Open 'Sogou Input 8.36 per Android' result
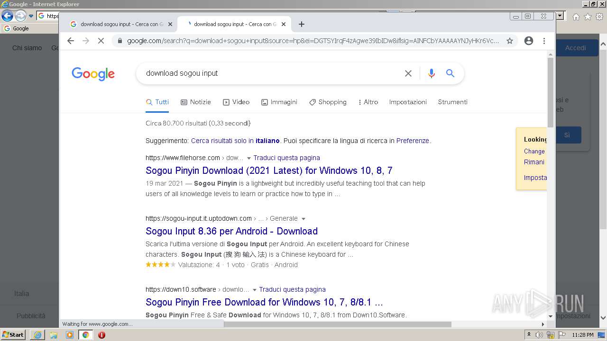The image size is (607, 341). [231, 231]
